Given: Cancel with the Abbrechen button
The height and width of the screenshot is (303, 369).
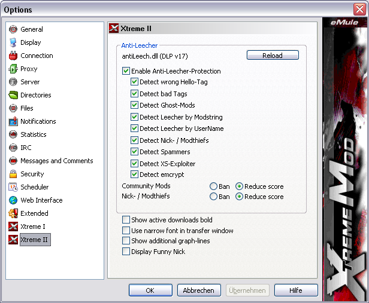Looking at the screenshot, I should 199,290.
